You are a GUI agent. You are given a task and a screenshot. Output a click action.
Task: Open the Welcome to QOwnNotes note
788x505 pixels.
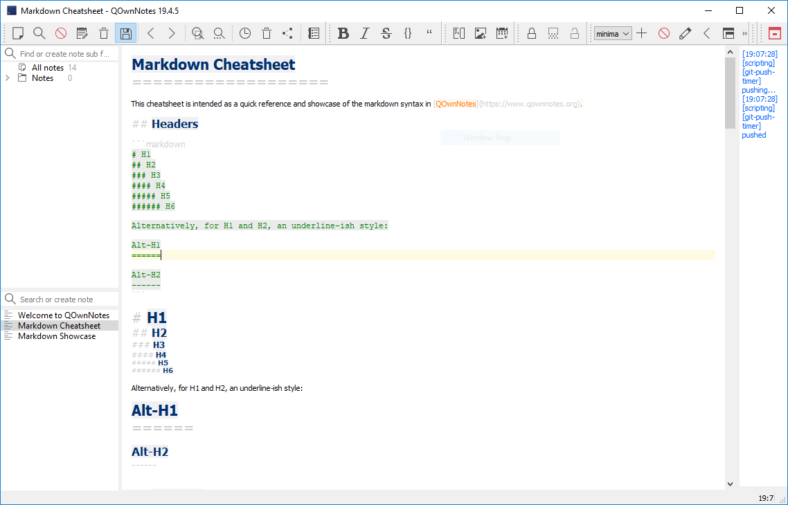(x=63, y=315)
